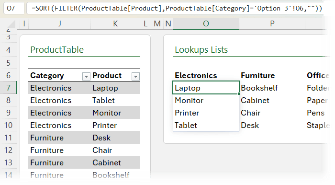Click the ProductTable title cell
The height and width of the screenshot is (185, 335).
pyautogui.click(x=57, y=50)
